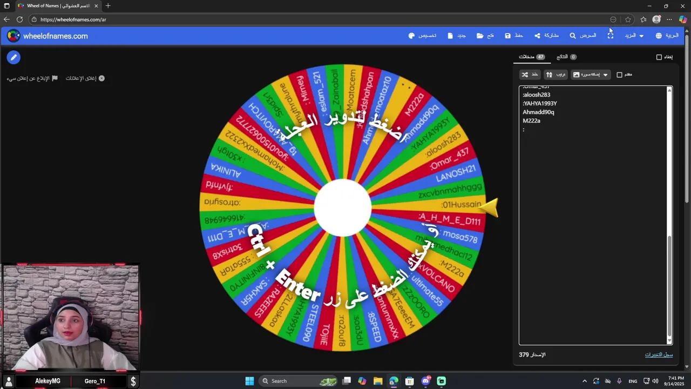Click the zoom indicator in address bar

613,19
